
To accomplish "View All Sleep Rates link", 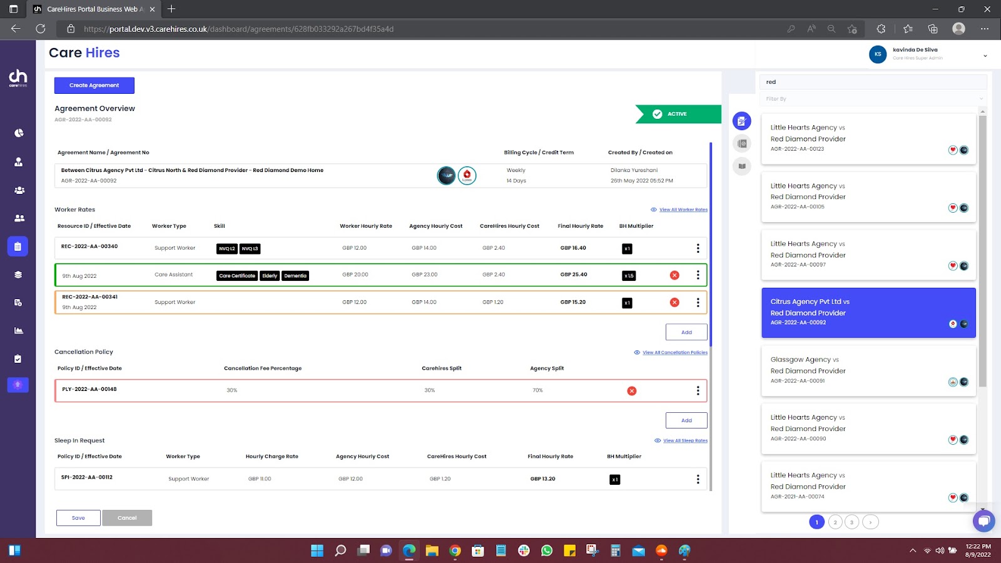I will [x=685, y=440].
